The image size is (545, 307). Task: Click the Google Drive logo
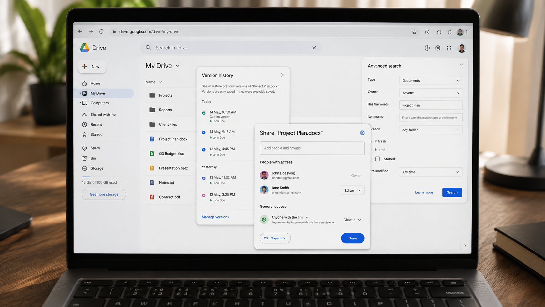click(85, 48)
